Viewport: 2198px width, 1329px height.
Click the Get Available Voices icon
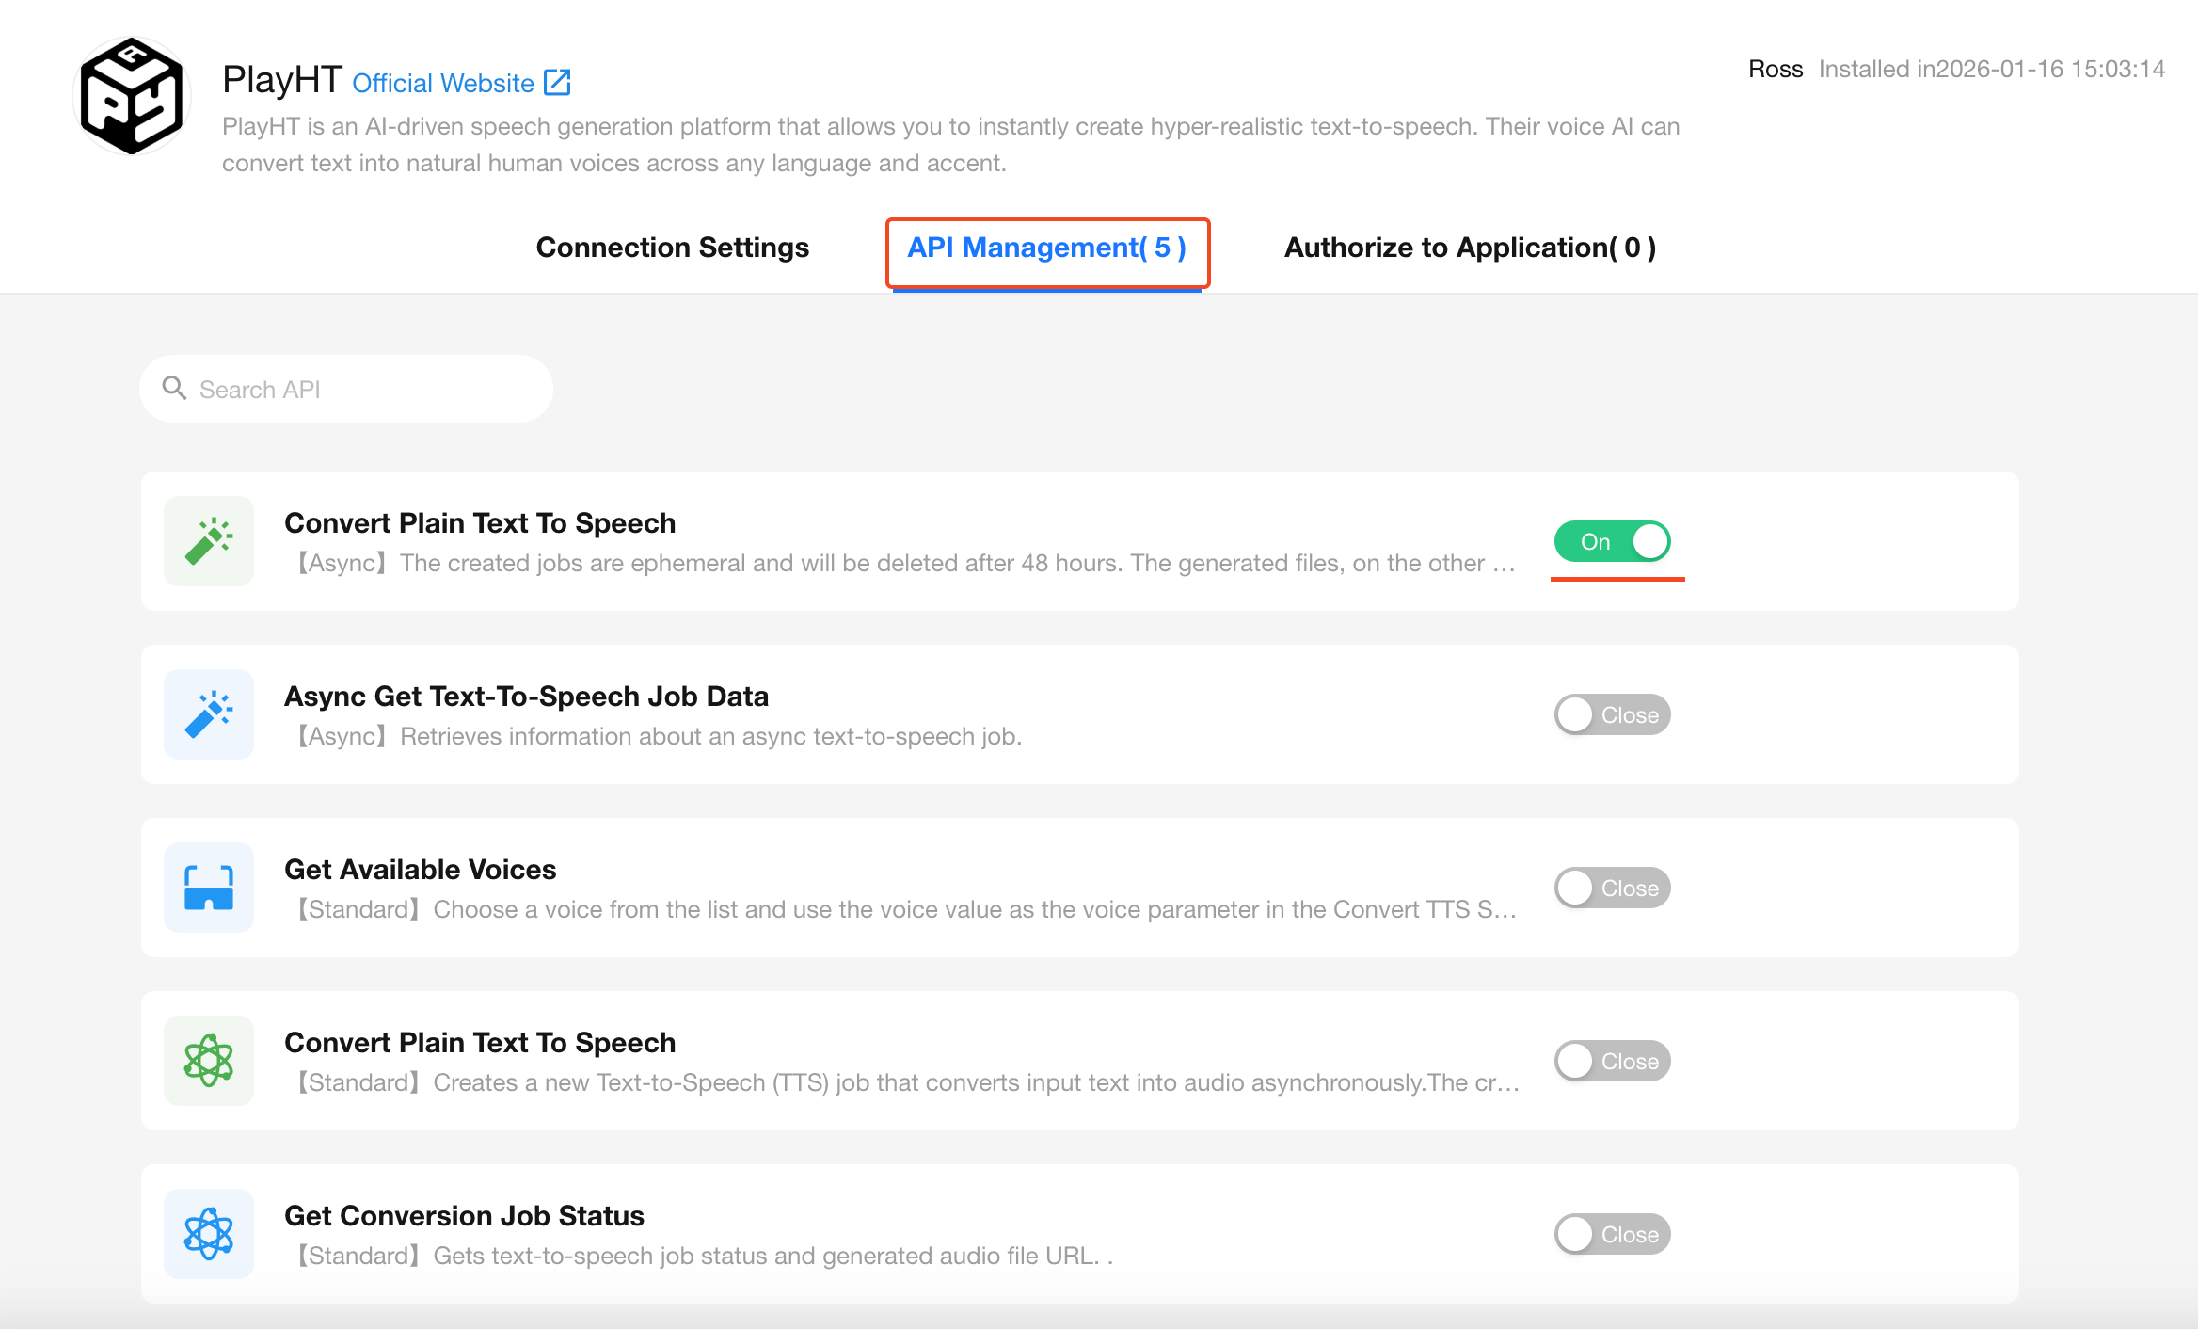209,888
